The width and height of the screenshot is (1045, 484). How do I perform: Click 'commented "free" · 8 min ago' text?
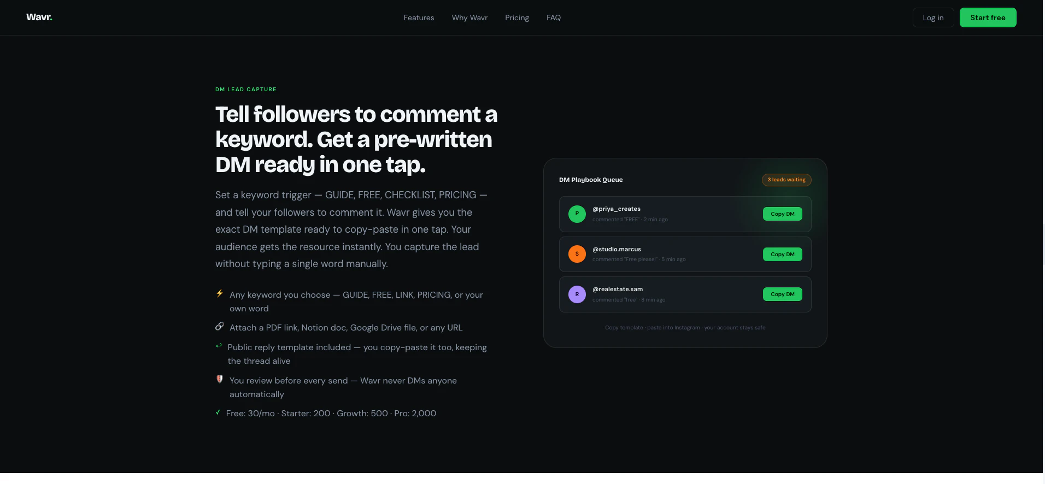click(x=629, y=300)
